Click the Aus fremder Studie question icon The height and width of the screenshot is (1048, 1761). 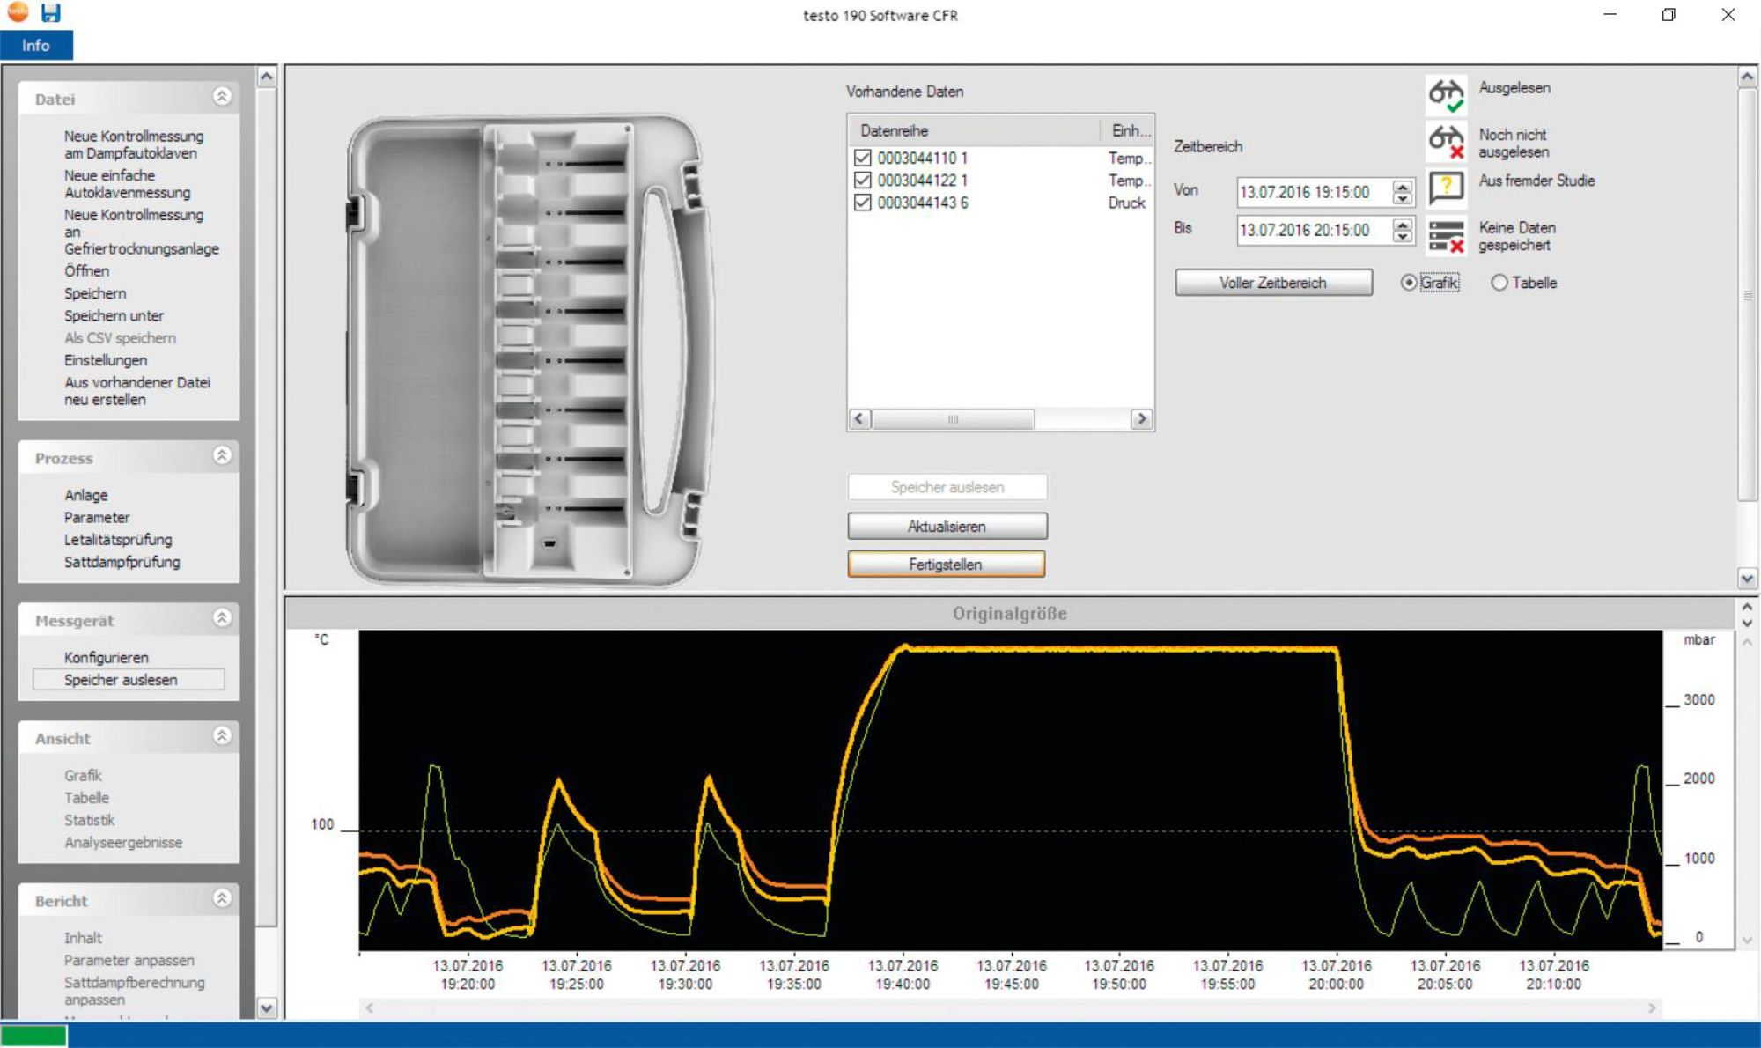(1446, 187)
